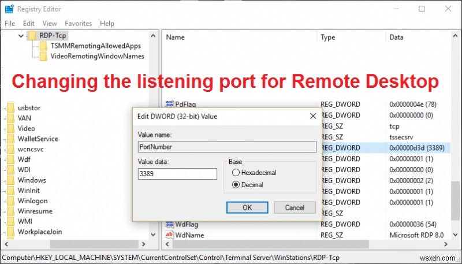Maximize the Registry Editor window
Image resolution: width=462 pixels, height=264 pixels.
(422, 9)
